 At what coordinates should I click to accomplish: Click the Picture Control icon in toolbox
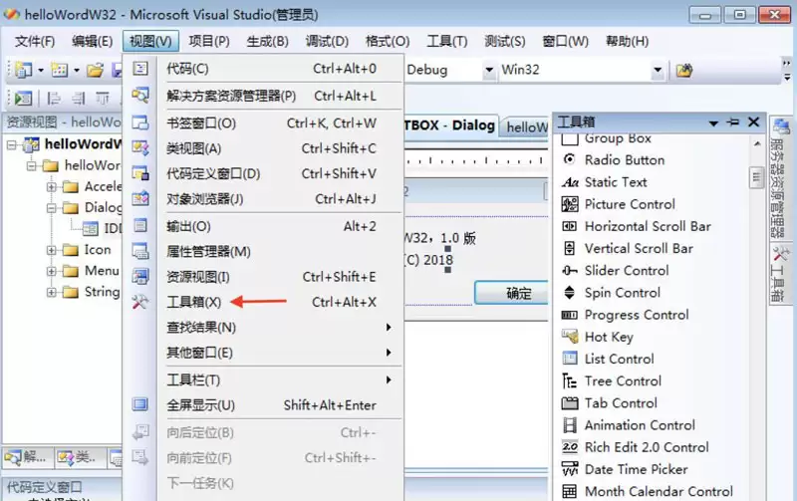pos(569,204)
